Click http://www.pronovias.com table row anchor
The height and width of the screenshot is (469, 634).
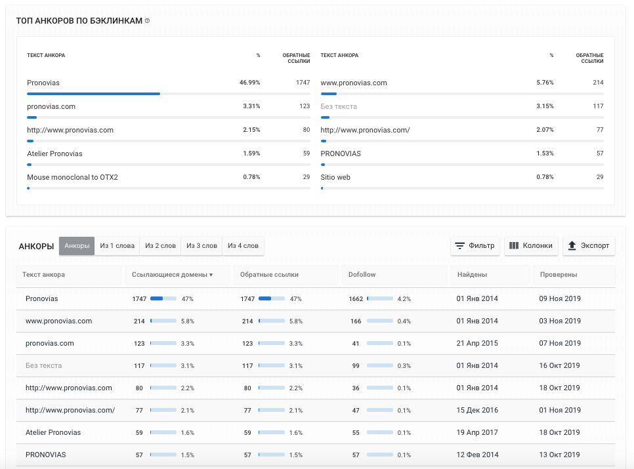click(x=69, y=388)
